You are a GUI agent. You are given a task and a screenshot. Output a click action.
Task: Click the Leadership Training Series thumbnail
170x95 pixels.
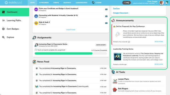tap(118, 57)
